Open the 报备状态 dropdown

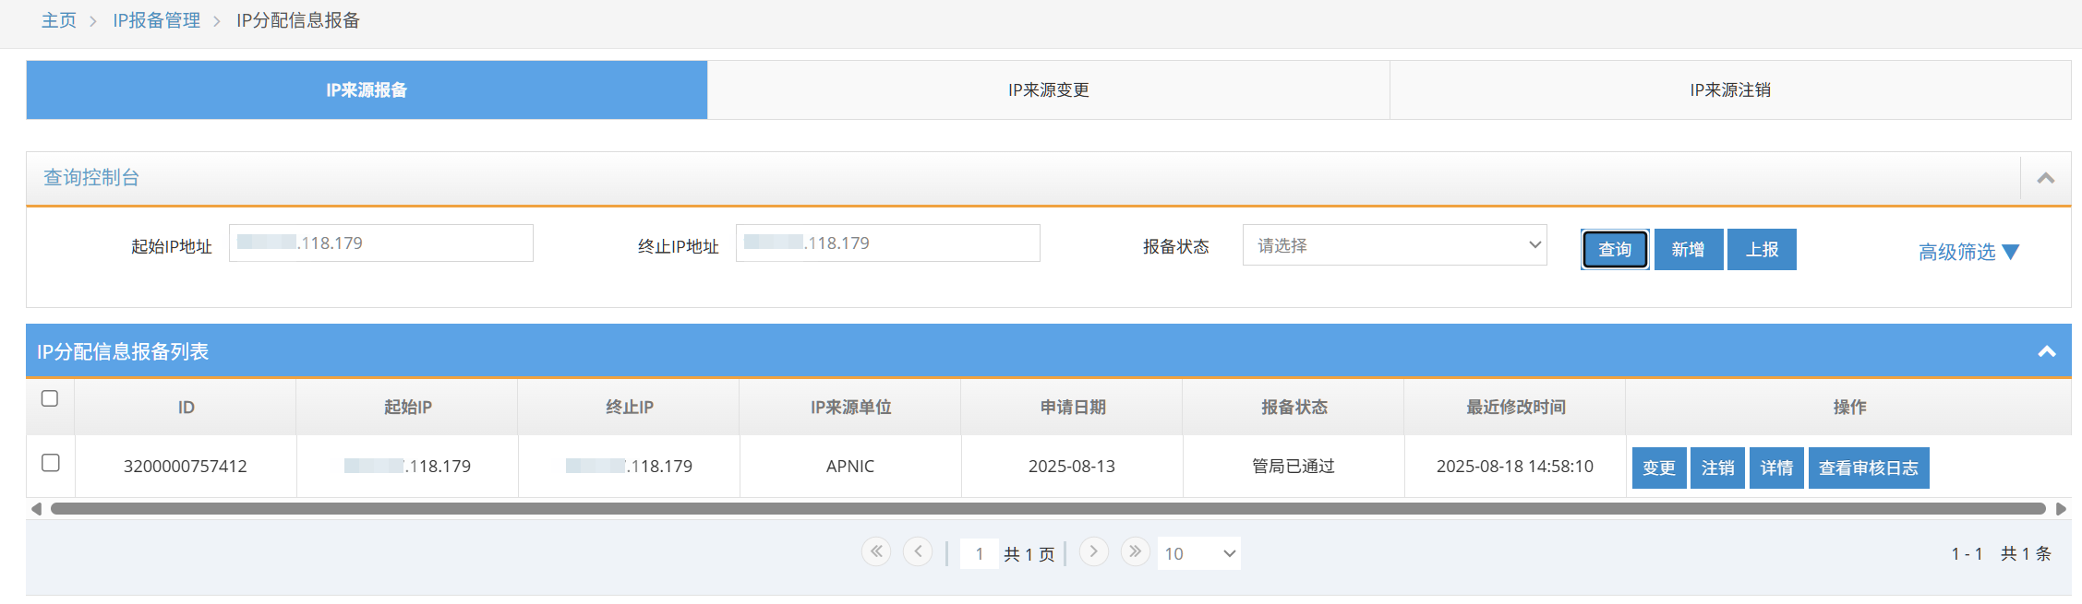[x=1394, y=245]
